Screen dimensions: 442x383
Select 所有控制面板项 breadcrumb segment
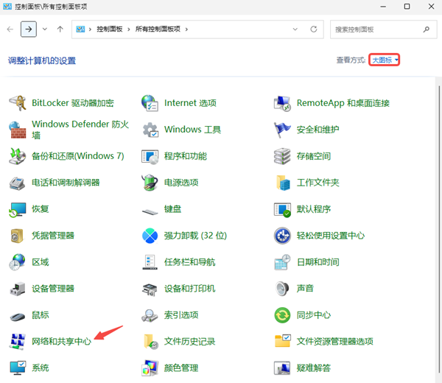point(158,29)
